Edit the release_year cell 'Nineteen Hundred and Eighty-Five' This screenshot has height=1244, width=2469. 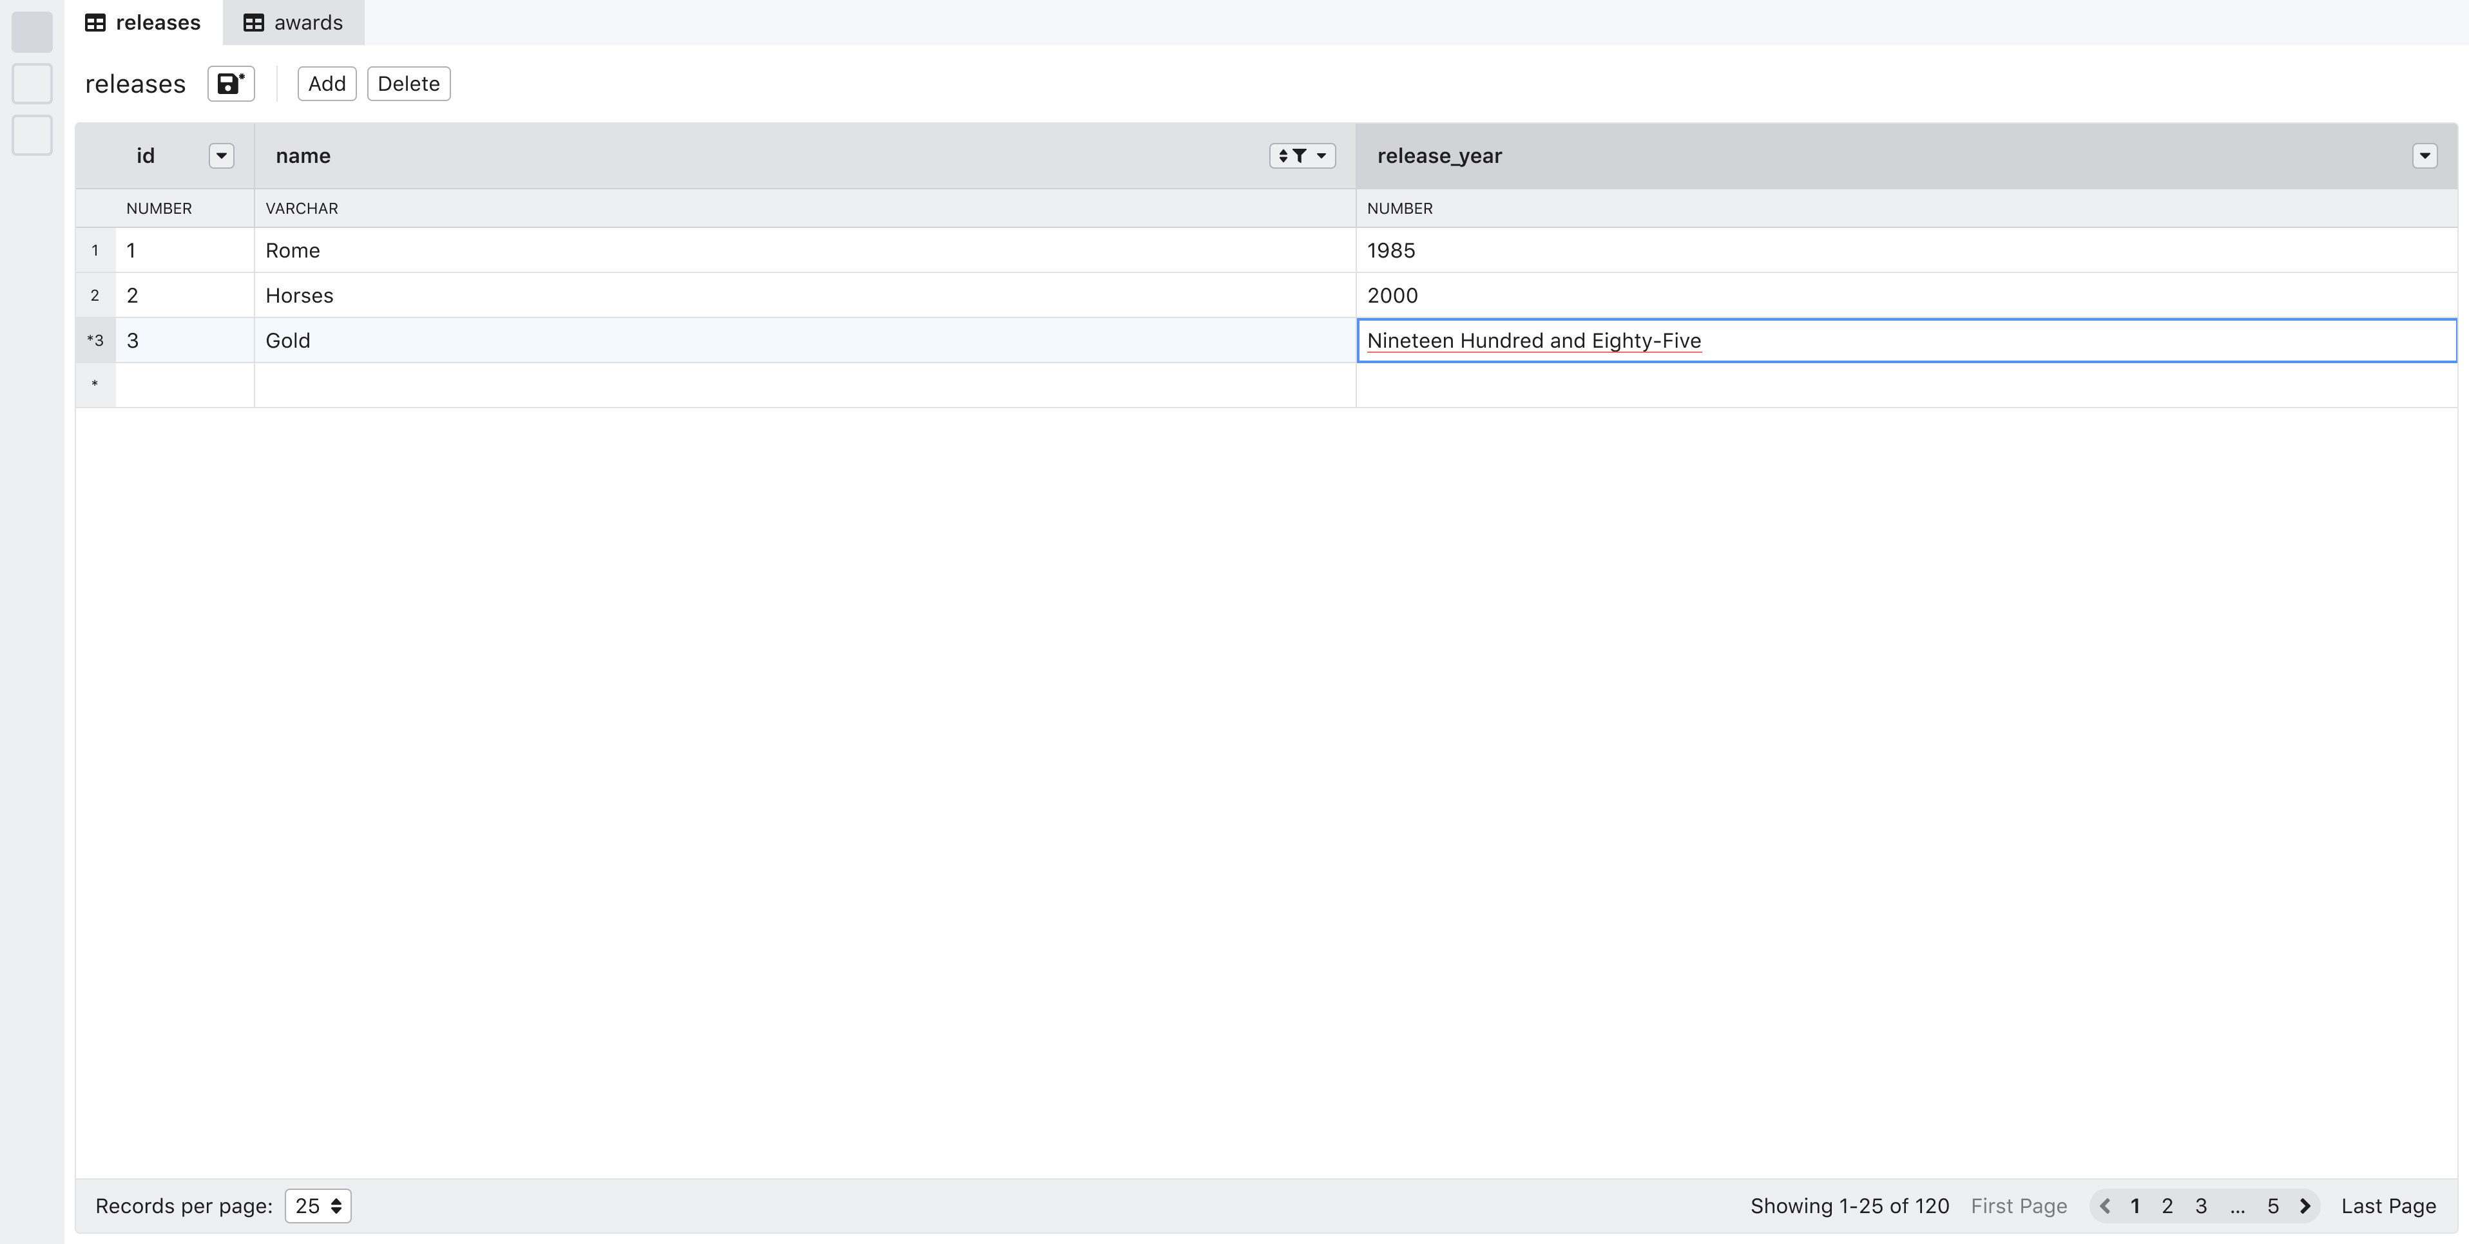[1907, 340]
